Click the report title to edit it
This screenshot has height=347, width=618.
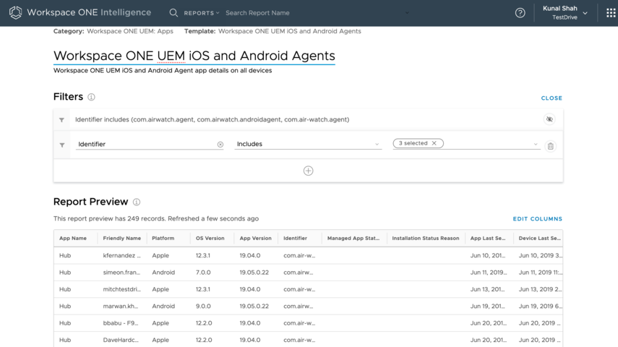click(x=194, y=56)
